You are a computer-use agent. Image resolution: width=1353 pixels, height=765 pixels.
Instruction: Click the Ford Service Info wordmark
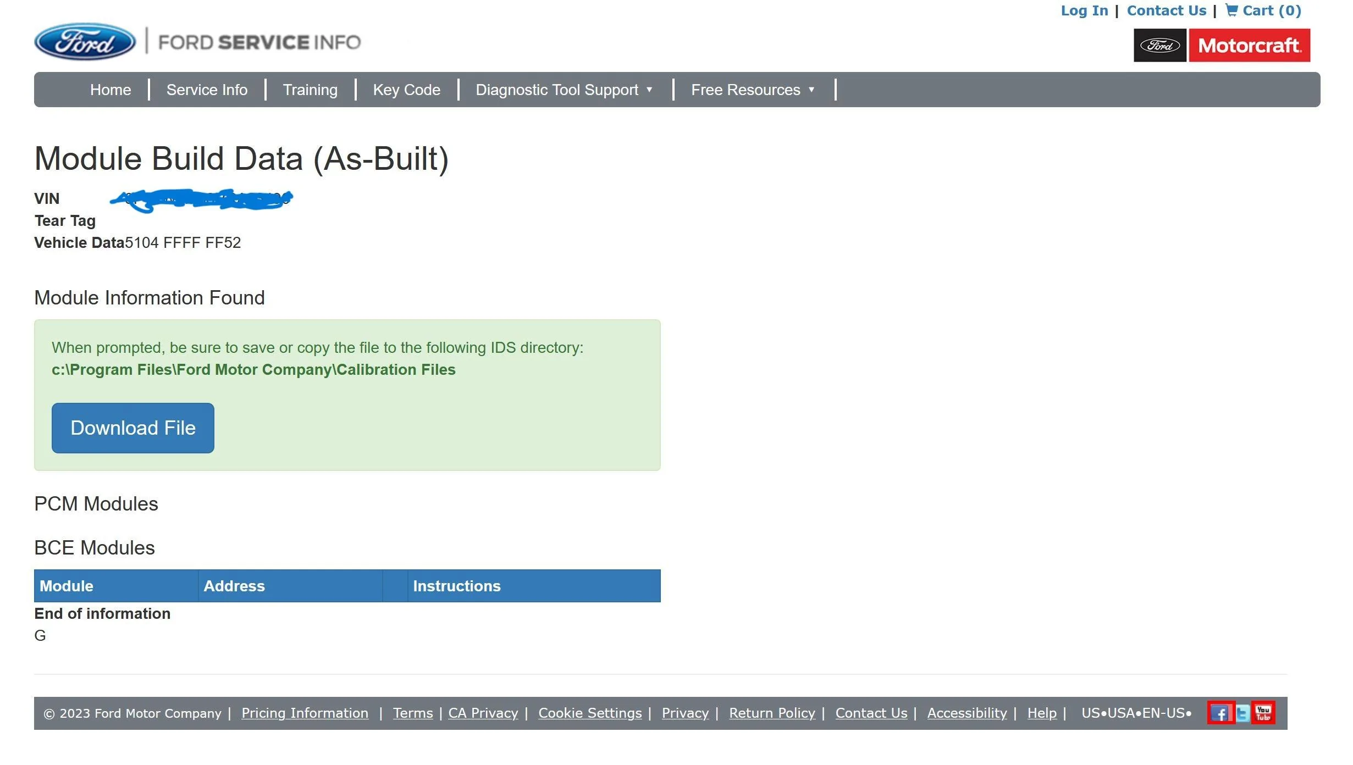point(259,42)
